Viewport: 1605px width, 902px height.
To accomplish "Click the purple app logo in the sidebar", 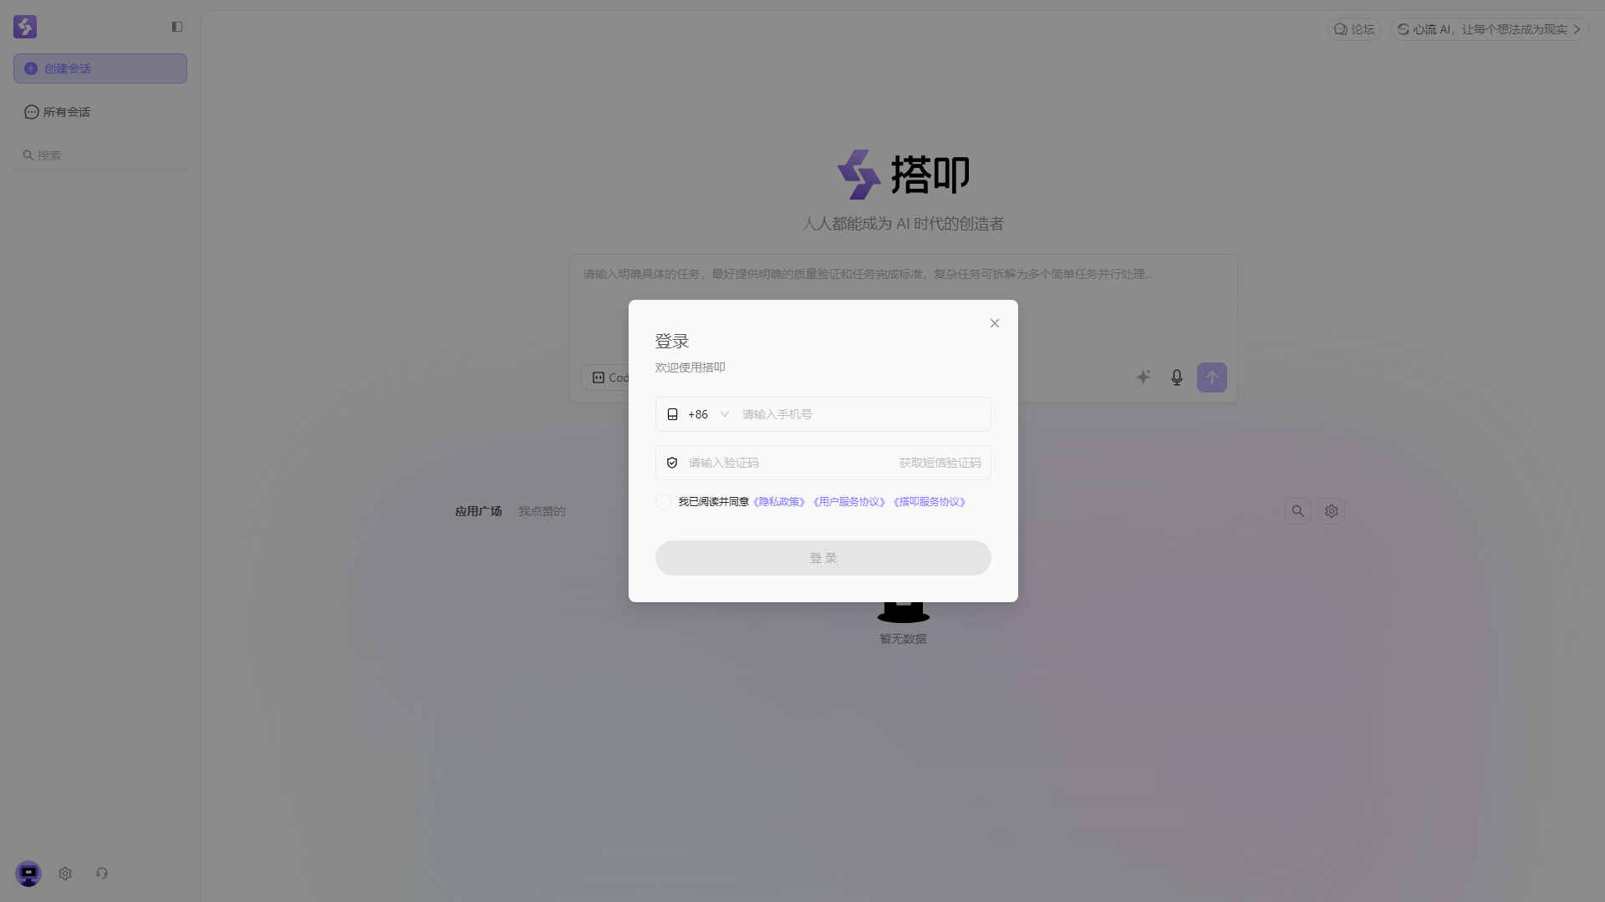I will (25, 27).
